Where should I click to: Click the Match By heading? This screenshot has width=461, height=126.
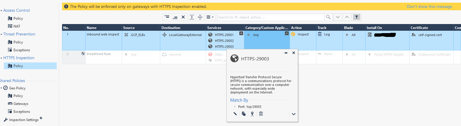pyautogui.click(x=239, y=100)
